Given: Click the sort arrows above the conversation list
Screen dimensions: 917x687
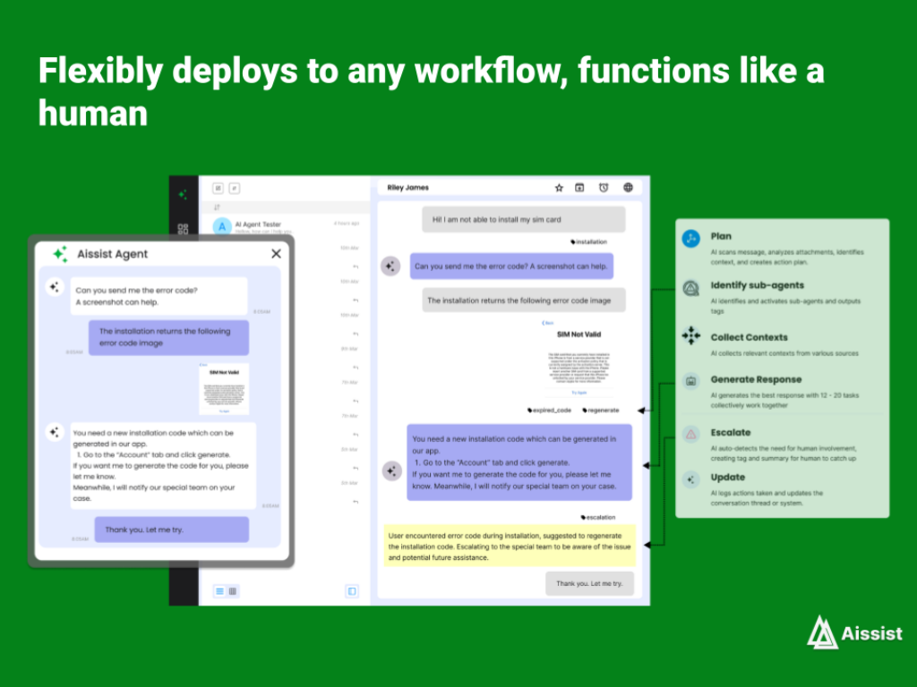Looking at the screenshot, I should point(217,208).
